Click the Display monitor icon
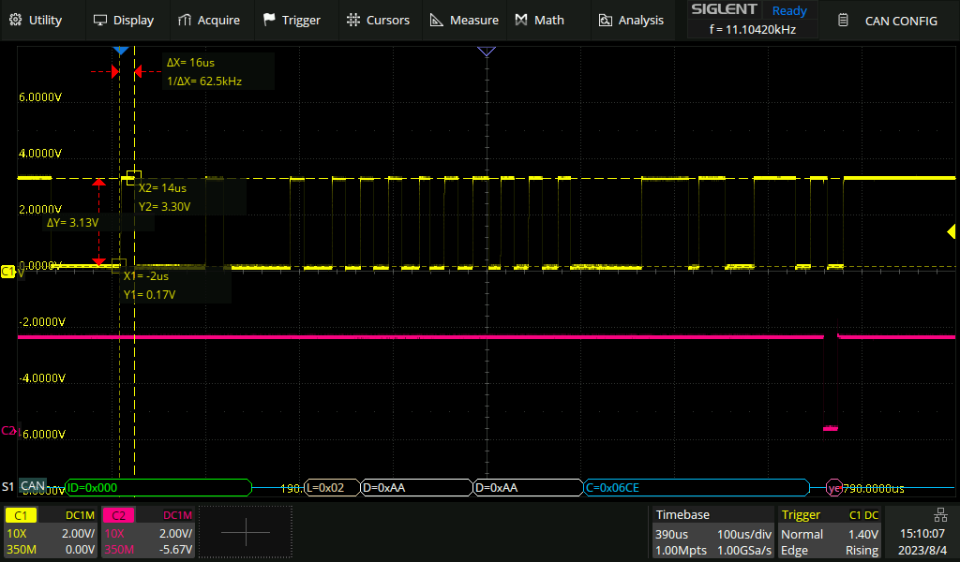960x562 pixels. [x=99, y=21]
